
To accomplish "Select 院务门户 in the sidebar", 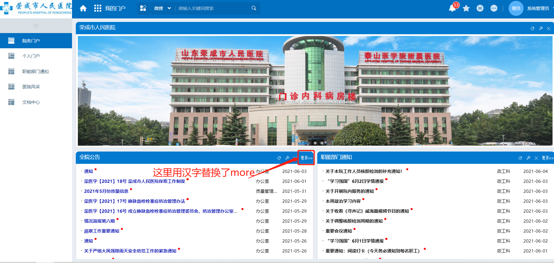I will pos(36,41).
